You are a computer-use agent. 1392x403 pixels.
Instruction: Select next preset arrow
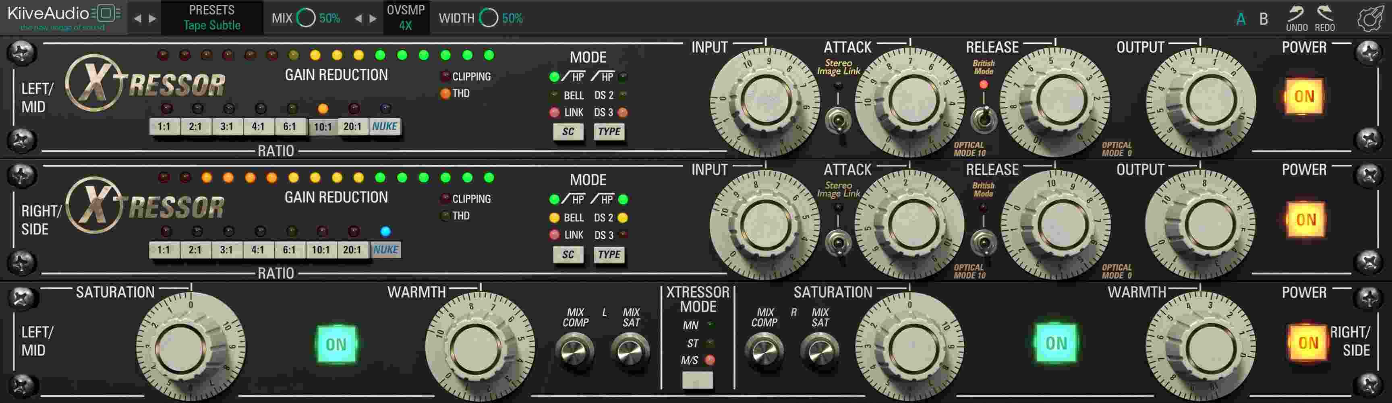coord(153,19)
